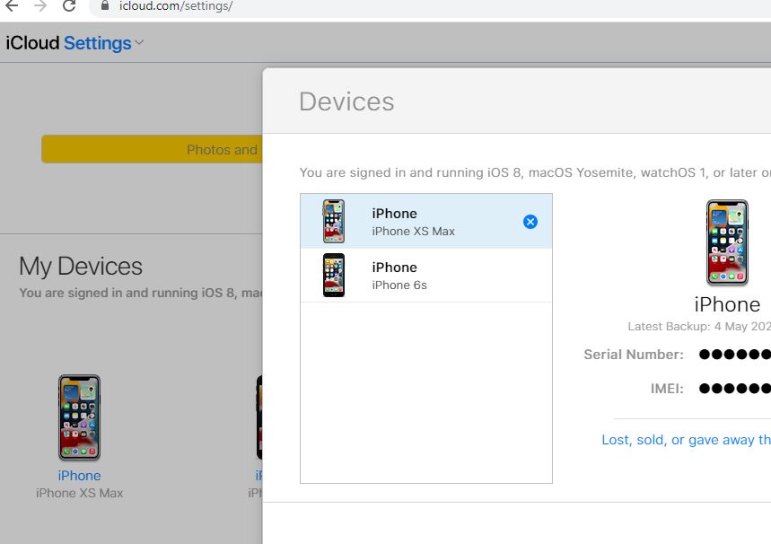Click the iPhone XS Max list thumbnail
Screen dimensions: 771x544
334,222
